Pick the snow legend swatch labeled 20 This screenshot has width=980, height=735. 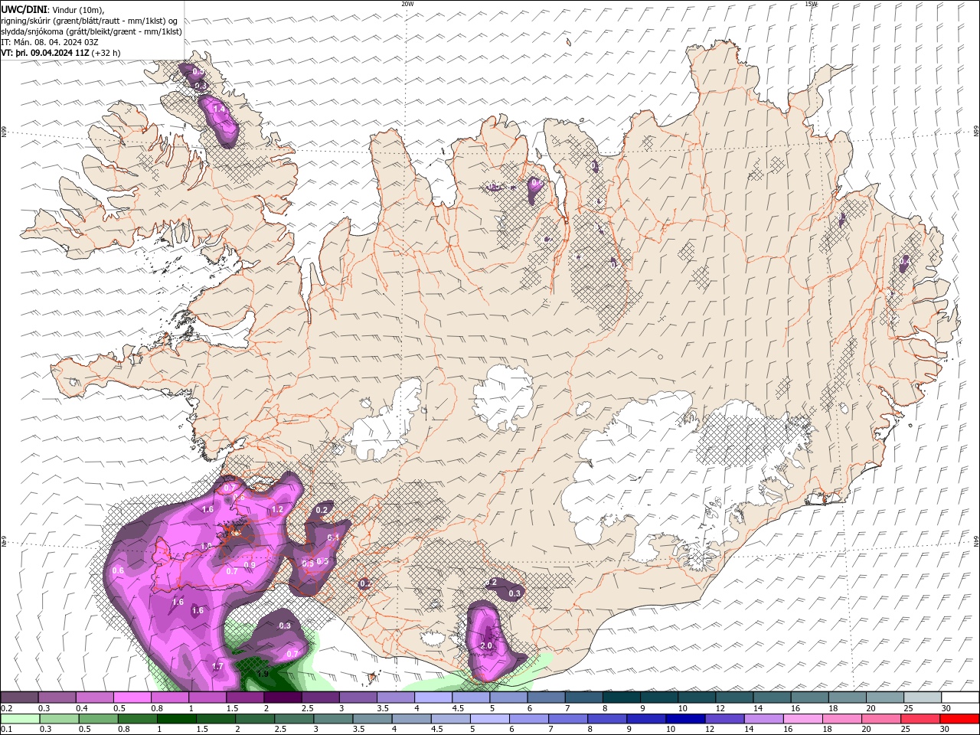[885, 697]
